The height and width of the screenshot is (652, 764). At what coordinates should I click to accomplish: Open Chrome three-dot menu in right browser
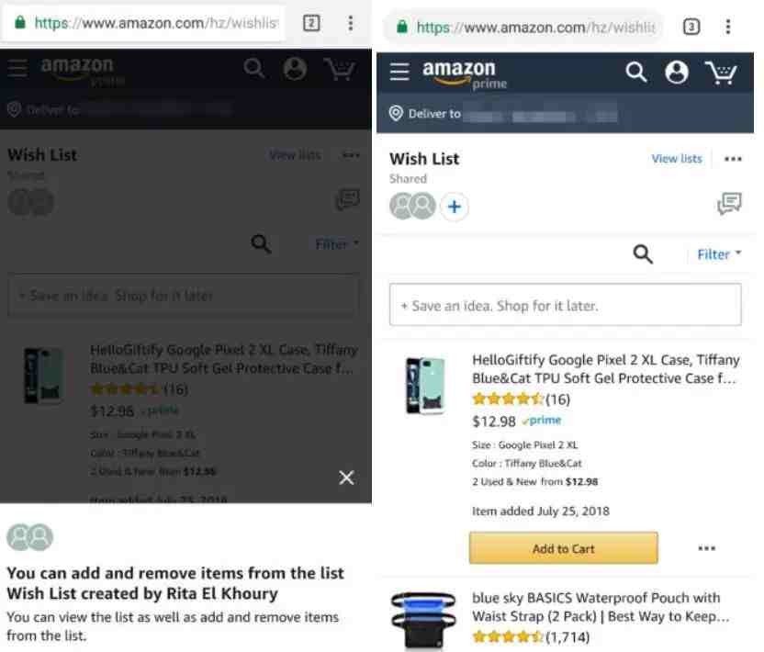tap(728, 27)
